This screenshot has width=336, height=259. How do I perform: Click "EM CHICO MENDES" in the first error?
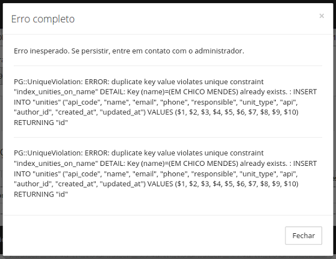tap(203, 92)
